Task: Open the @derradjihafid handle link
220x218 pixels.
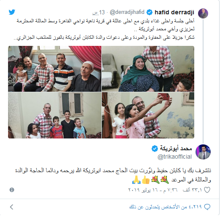Action: click(x=127, y=12)
